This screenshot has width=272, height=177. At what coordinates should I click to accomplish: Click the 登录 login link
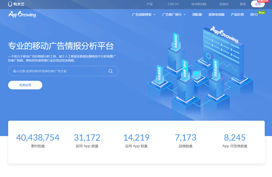click(x=243, y=4)
